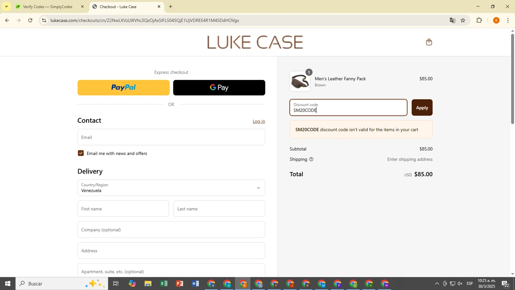Click the page vertical scrollbar
This screenshot has height=290, width=515.
512,79
